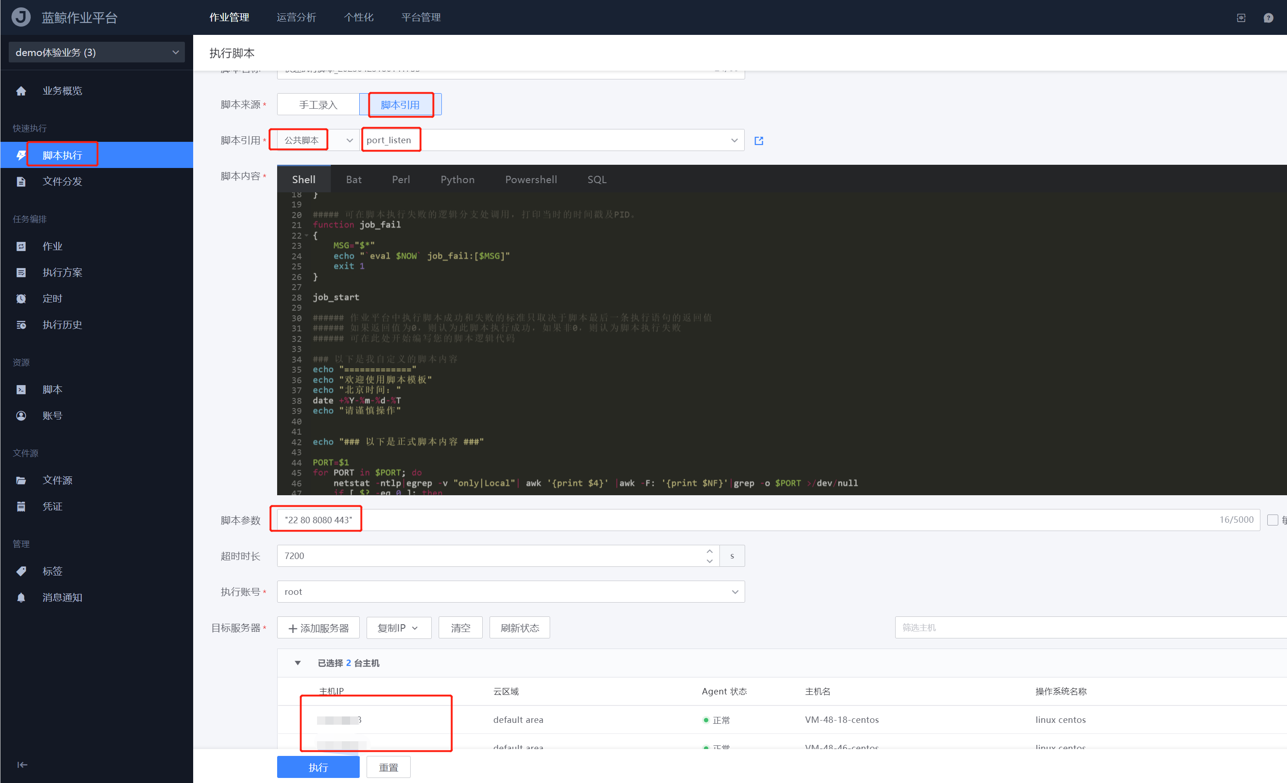Click the 执行历史 icon

tap(21, 325)
